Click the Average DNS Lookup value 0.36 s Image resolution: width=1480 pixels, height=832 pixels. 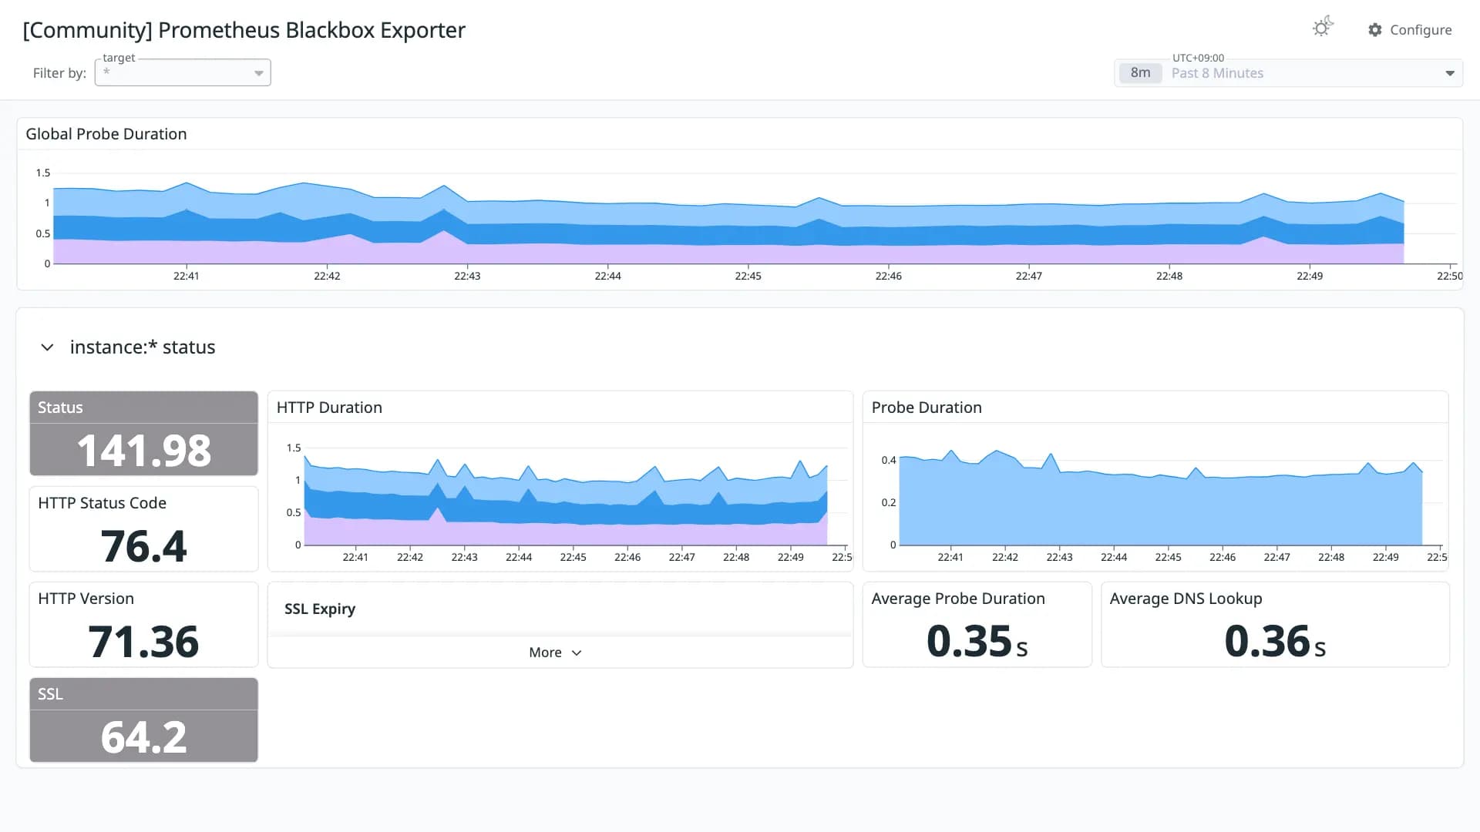tap(1275, 641)
